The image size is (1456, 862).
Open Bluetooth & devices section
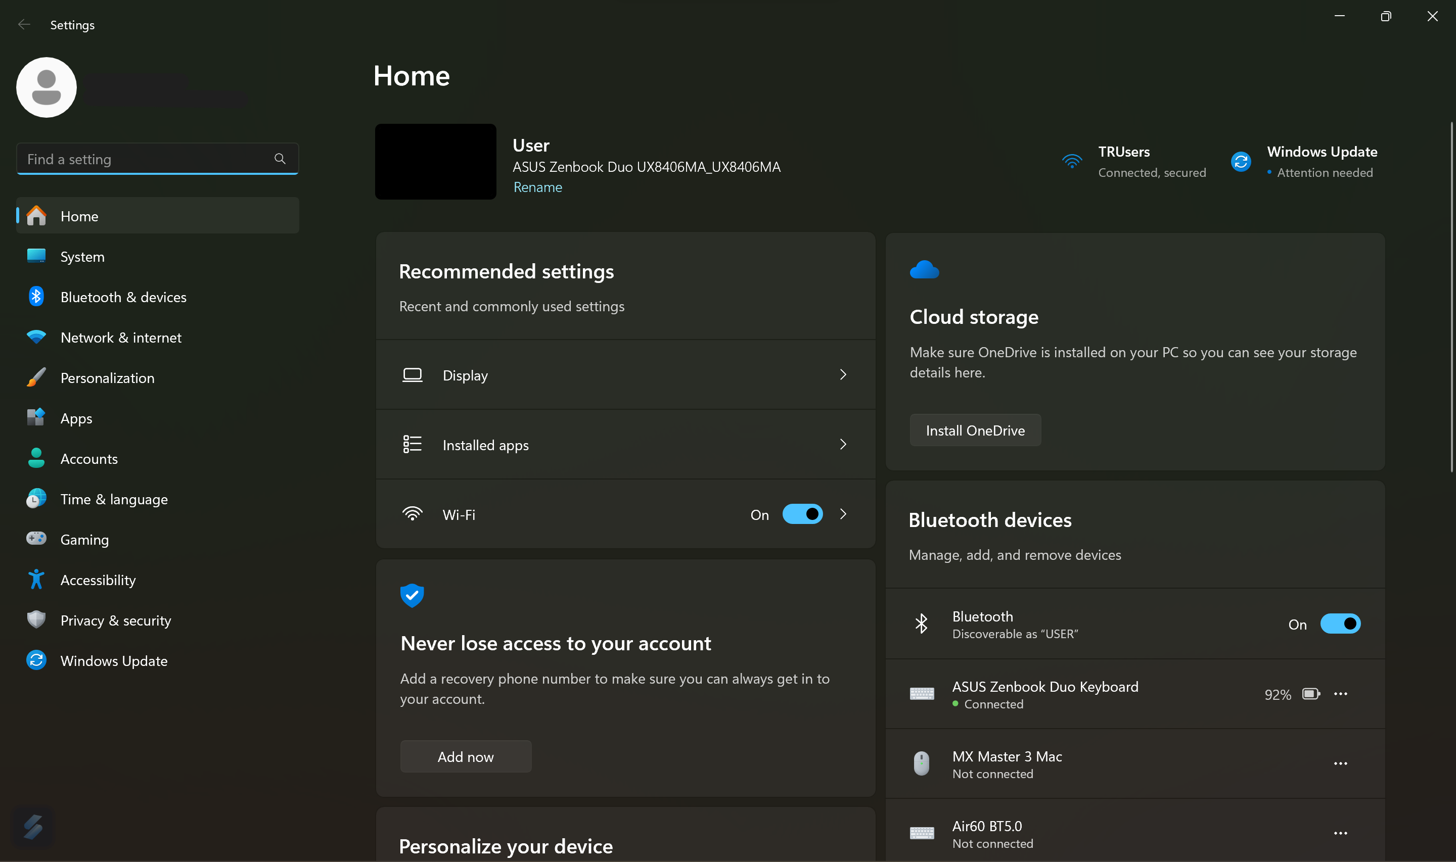tap(157, 296)
